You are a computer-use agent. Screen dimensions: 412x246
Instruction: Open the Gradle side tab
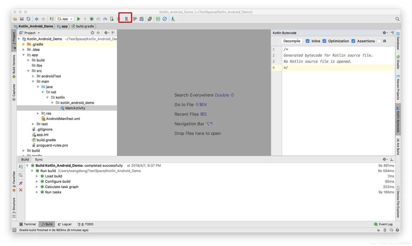(398, 62)
